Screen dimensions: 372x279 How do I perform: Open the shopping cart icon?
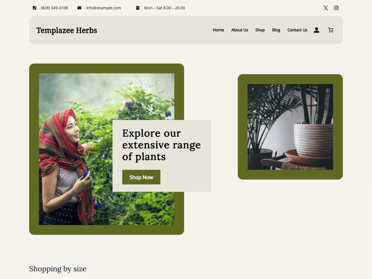click(331, 30)
